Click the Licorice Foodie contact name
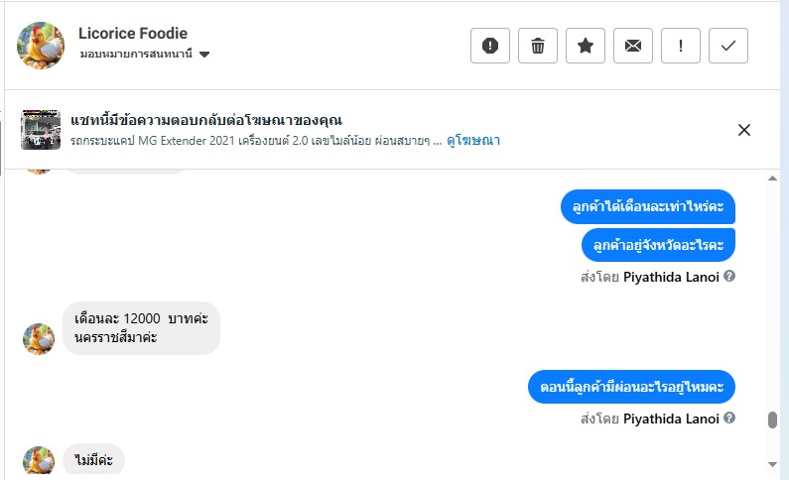The width and height of the screenshot is (789, 480). [133, 34]
